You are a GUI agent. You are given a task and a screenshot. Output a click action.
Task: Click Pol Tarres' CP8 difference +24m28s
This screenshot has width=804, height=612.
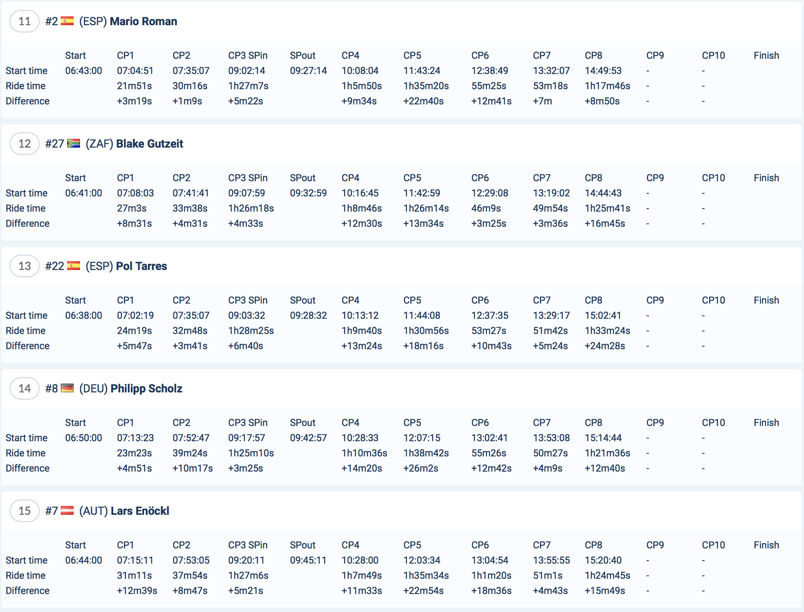(604, 346)
